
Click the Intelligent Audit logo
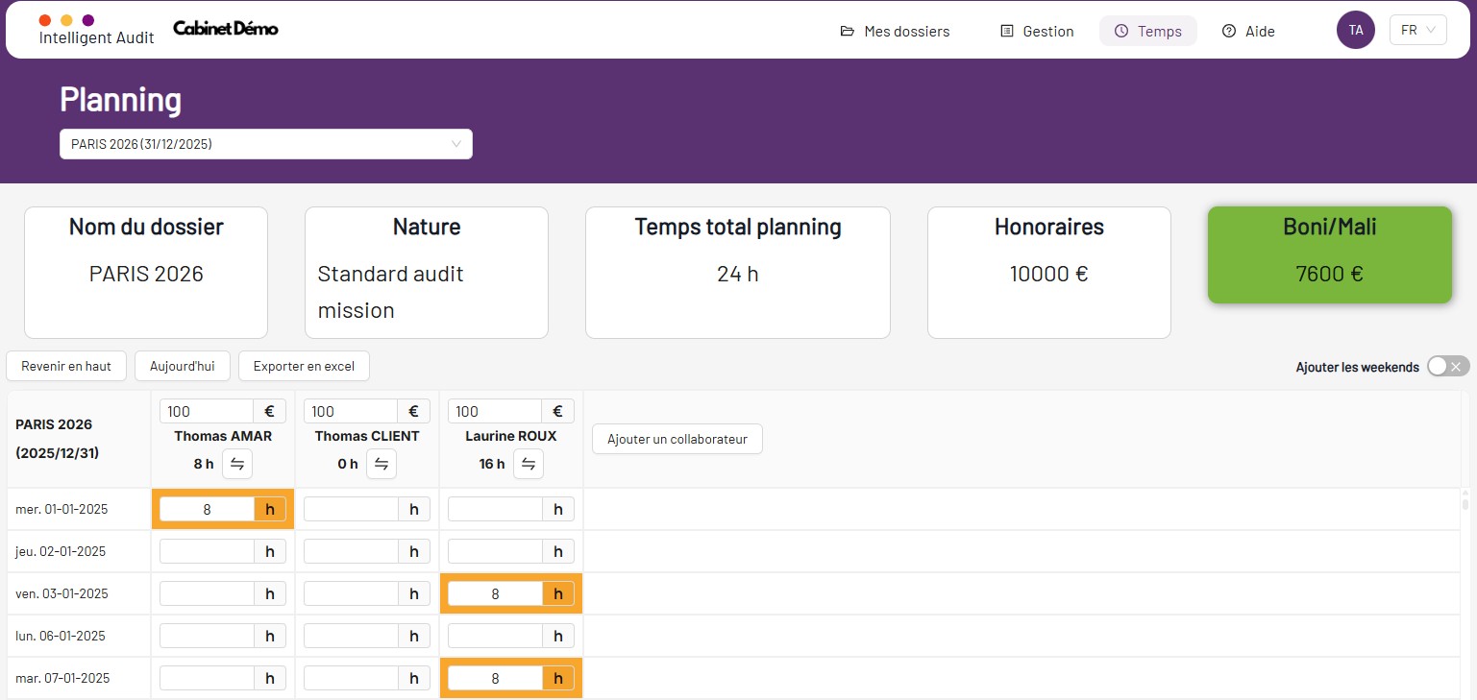click(x=96, y=31)
